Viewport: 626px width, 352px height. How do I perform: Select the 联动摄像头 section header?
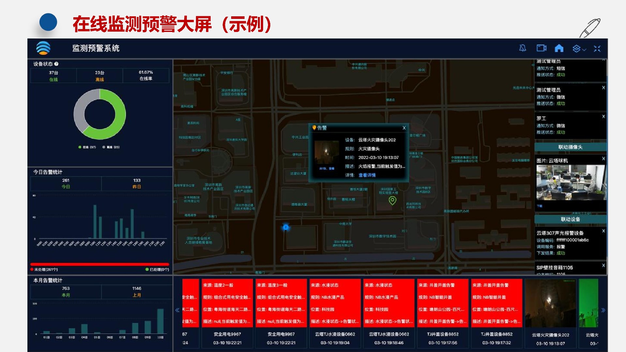570,147
